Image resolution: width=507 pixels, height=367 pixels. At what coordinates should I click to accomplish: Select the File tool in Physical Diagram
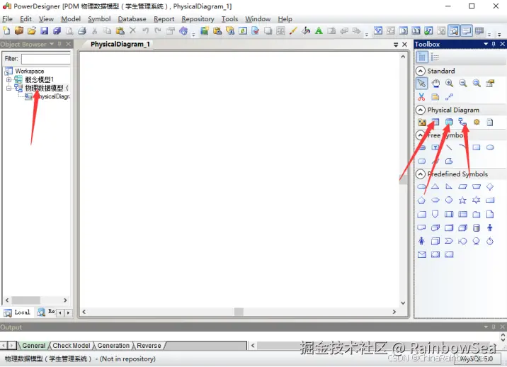[x=490, y=123]
